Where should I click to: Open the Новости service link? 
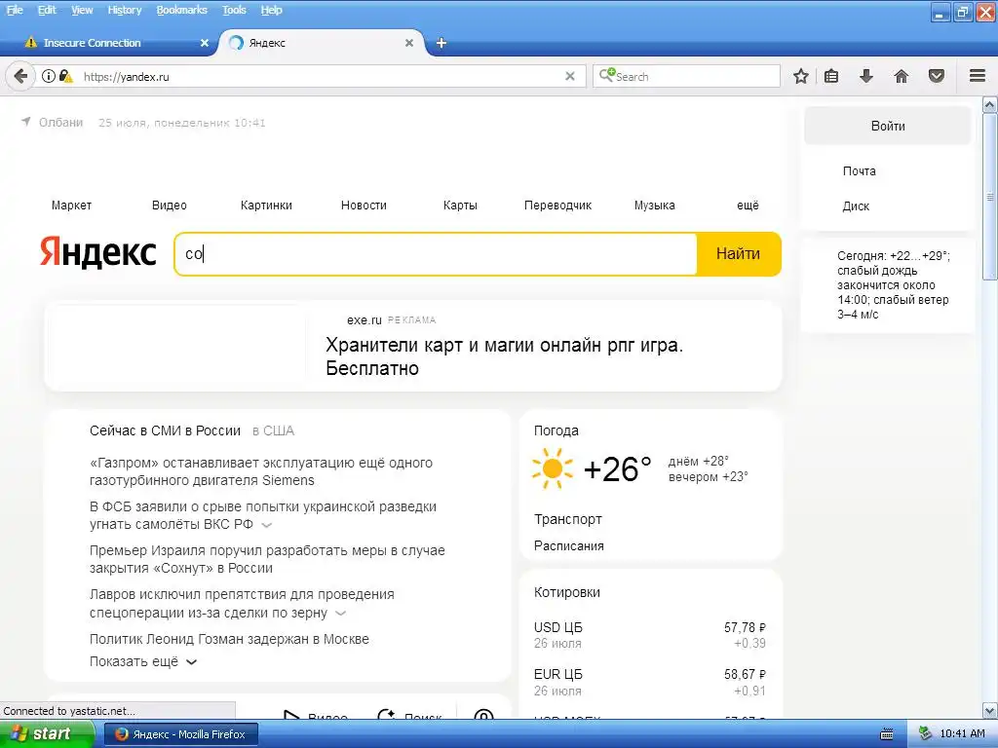point(364,205)
